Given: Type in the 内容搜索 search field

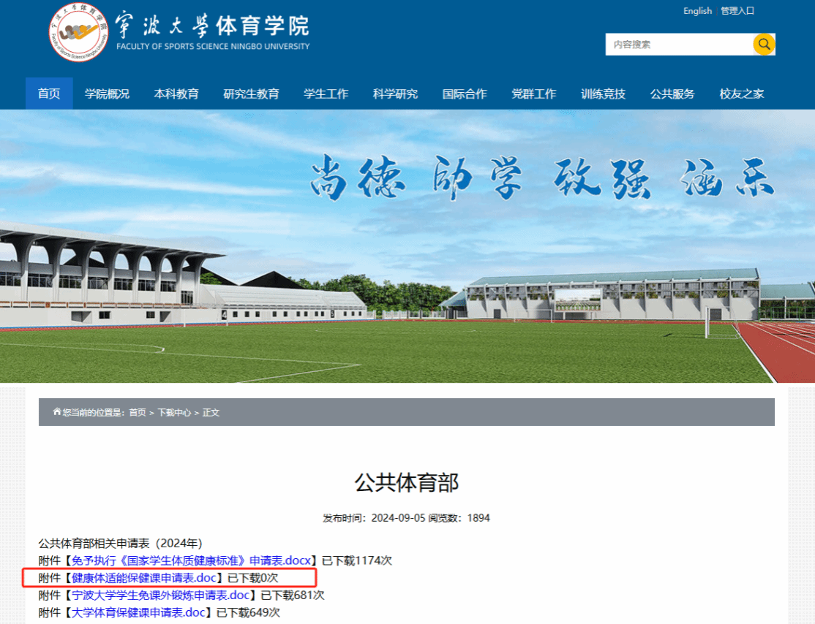Looking at the screenshot, I should (x=678, y=45).
